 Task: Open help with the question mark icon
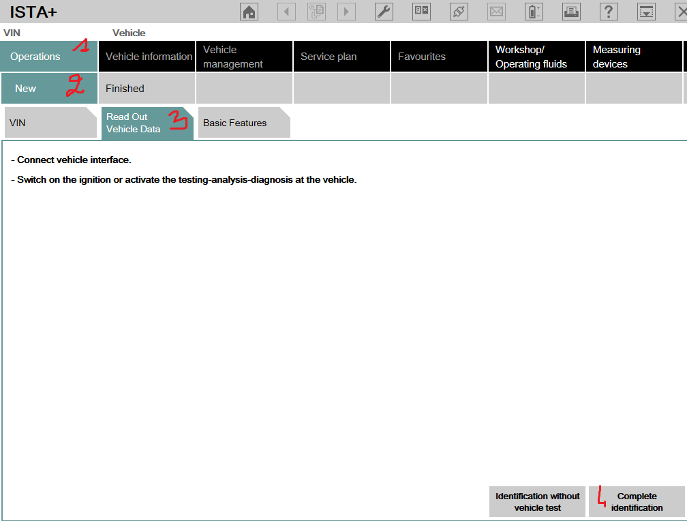pos(609,12)
